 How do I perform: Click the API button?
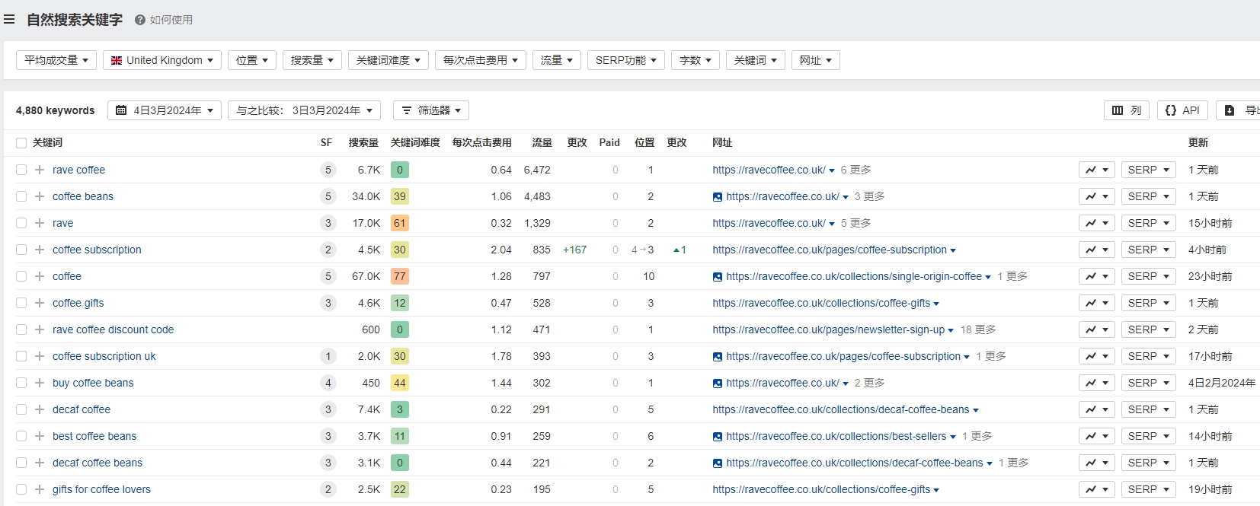click(1182, 110)
